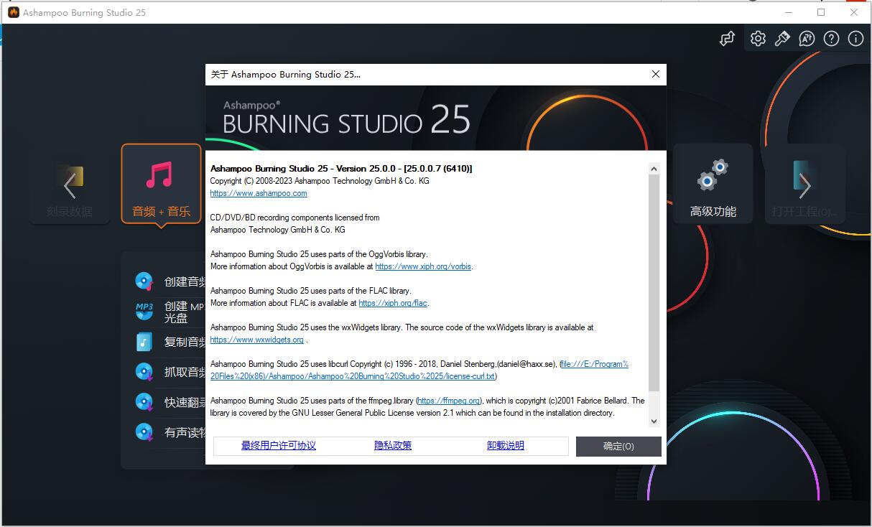The height and width of the screenshot is (527, 872).
Task: Click the language selection icon
Action: 807,39
